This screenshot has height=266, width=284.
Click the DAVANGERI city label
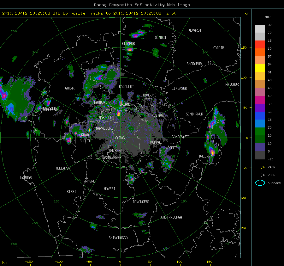[141, 202]
